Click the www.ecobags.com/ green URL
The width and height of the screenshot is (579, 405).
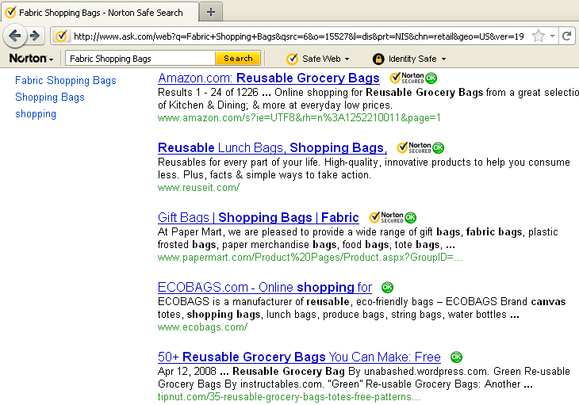pyautogui.click(x=202, y=327)
